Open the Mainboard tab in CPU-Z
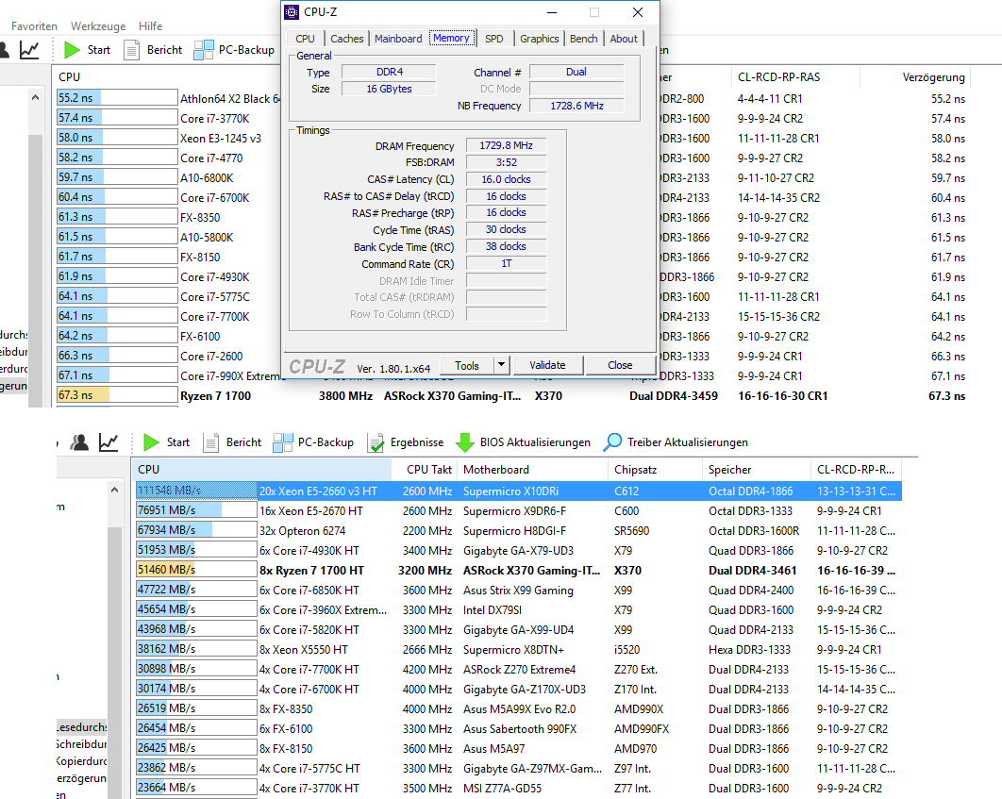Viewport: 1002px width, 799px height. tap(398, 39)
